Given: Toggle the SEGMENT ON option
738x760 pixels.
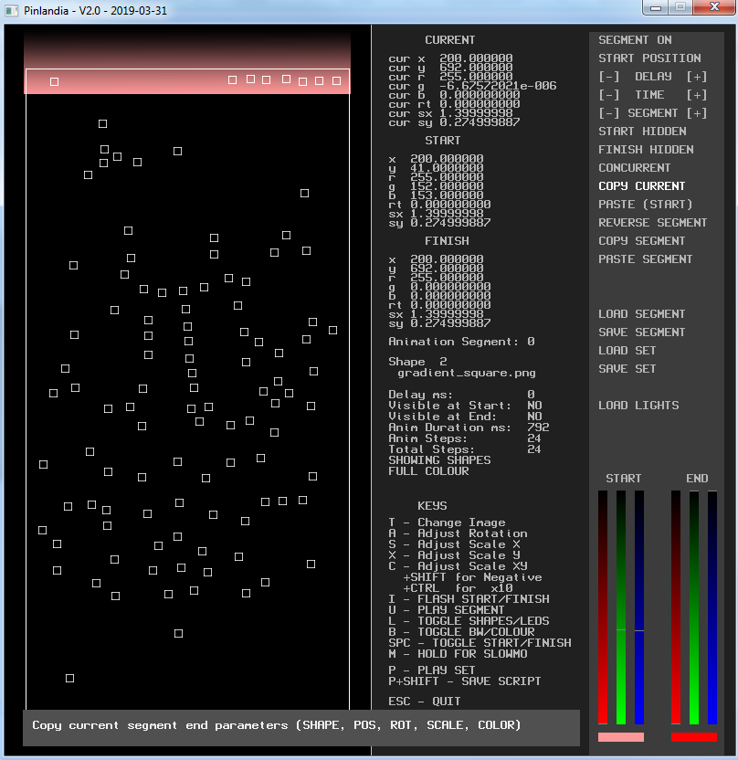Looking at the screenshot, I should pyautogui.click(x=635, y=40).
